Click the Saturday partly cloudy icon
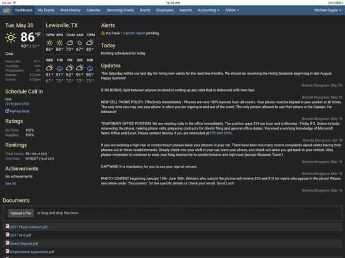This screenshot has width=345, height=258. coord(79,67)
